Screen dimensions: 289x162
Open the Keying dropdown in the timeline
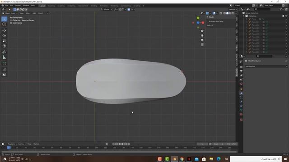(22, 144)
